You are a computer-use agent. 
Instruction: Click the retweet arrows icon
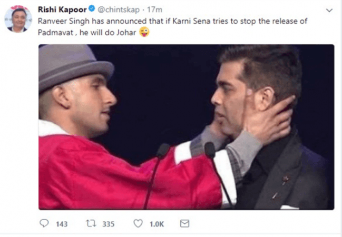(91, 224)
